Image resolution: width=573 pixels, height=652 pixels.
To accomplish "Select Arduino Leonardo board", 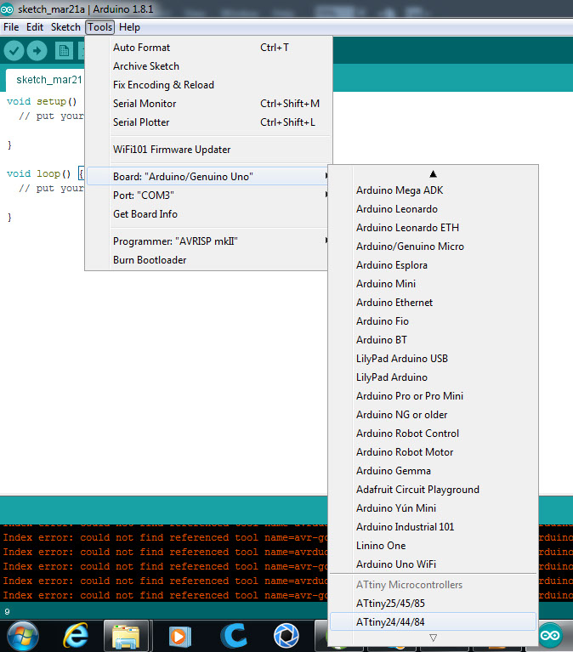I will pyautogui.click(x=433, y=209).
